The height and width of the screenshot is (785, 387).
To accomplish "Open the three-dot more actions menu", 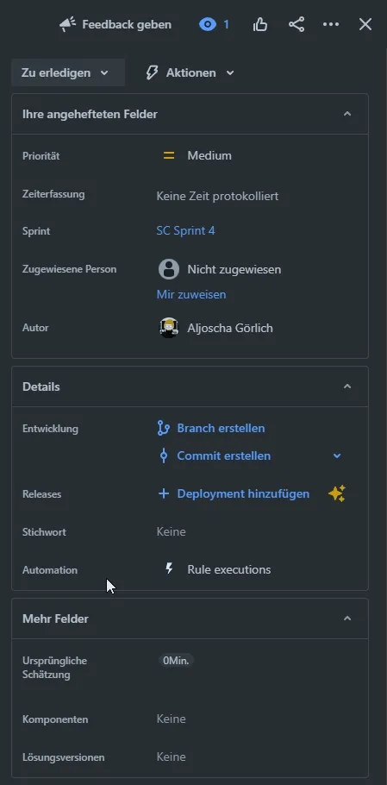I will [331, 24].
